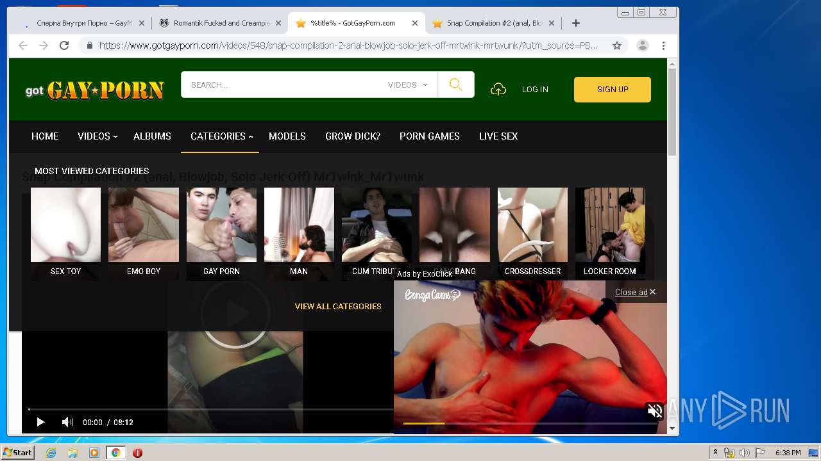
Task: Click the scrollbar down arrow
Action: [x=672, y=428]
